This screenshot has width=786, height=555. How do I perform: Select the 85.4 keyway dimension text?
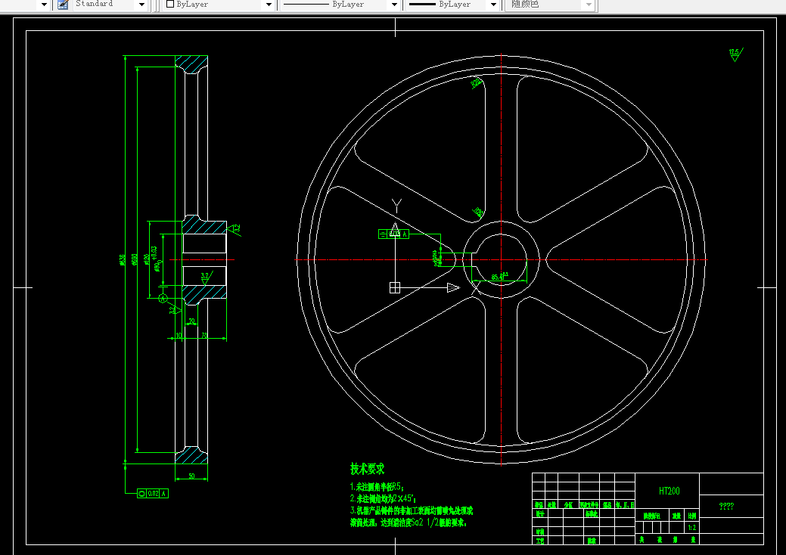[x=500, y=276]
